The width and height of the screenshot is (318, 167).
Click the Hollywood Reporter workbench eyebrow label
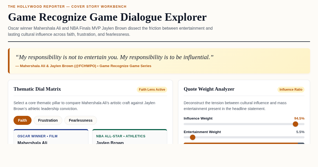point(67,7)
